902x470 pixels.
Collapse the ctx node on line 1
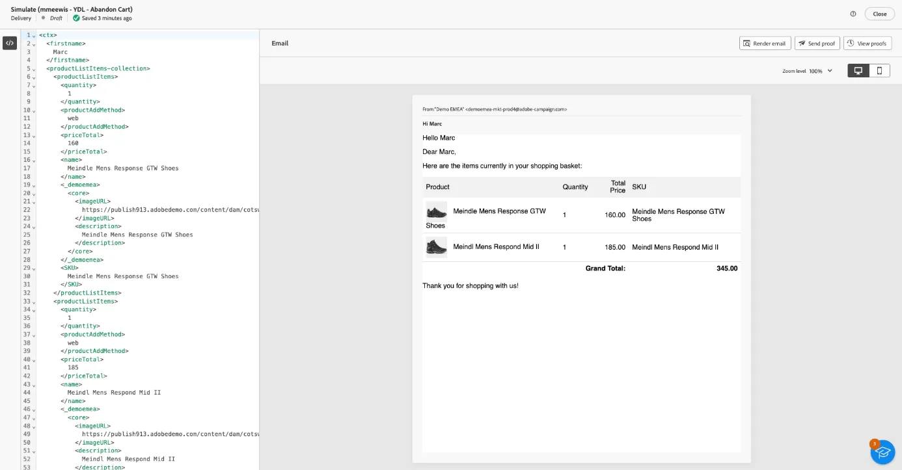tap(33, 35)
